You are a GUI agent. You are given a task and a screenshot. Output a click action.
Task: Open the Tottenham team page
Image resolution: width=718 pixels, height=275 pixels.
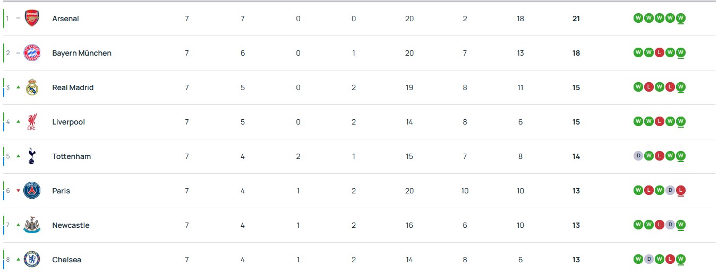coord(71,156)
